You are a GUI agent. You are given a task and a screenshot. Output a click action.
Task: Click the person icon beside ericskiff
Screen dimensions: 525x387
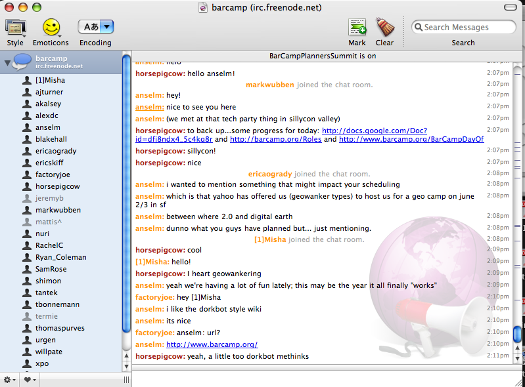27,163
